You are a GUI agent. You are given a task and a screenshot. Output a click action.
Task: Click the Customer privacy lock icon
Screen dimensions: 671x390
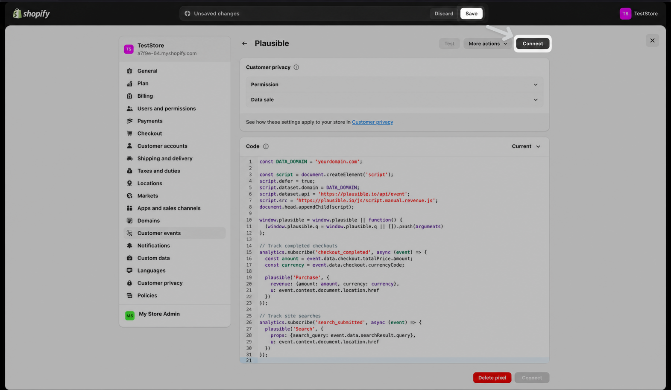point(129,283)
